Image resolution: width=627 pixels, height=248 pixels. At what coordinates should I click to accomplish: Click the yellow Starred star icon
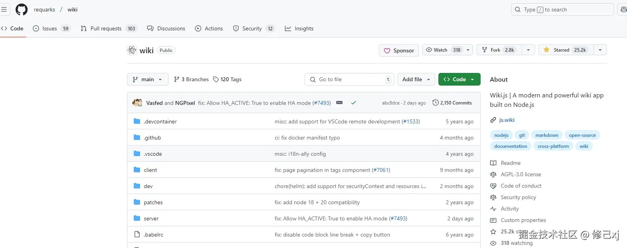coord(547,50)
